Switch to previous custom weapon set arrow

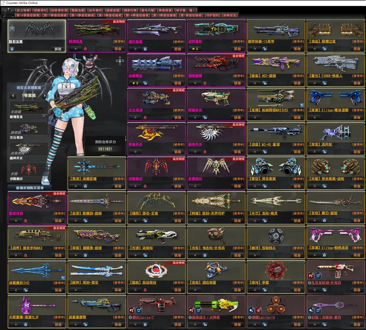13,96
